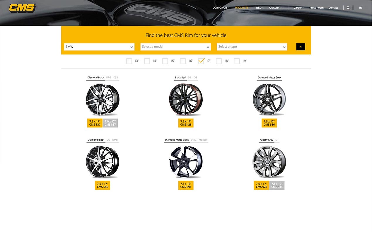This screenshot has height=232, width=372.
Task: Open the Contact page
Action: [333, 8]
